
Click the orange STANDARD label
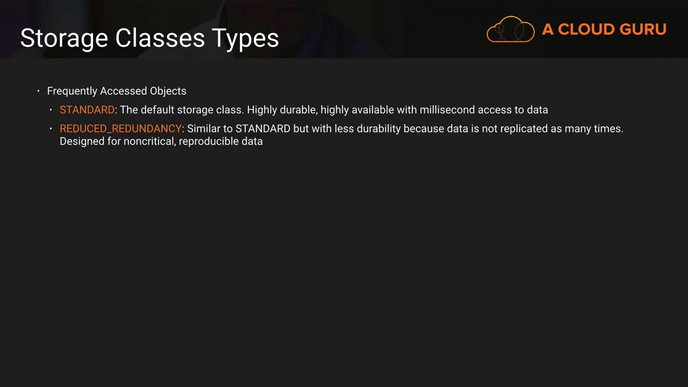coord(87,110)
